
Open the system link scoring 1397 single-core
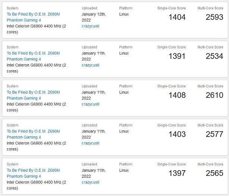[33, 173]
